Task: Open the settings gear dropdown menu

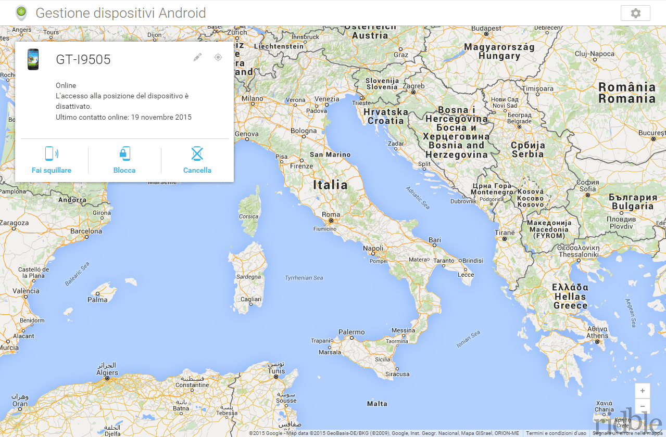Action: point(635,12)
